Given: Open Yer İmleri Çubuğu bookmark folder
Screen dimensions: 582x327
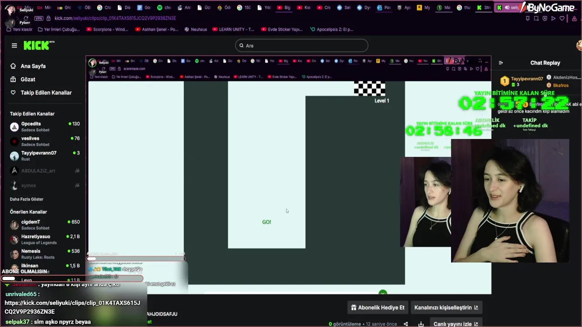Looking at the screenshot, I should 59,30.
